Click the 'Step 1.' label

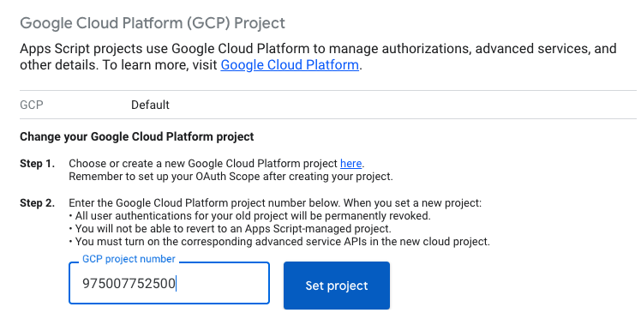pos(37,164)
